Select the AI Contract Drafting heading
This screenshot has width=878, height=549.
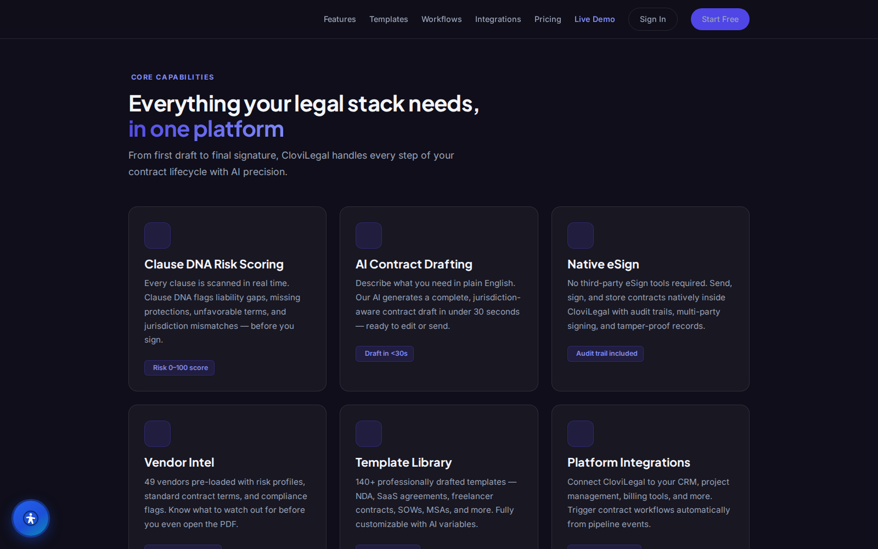coord(414,264)
